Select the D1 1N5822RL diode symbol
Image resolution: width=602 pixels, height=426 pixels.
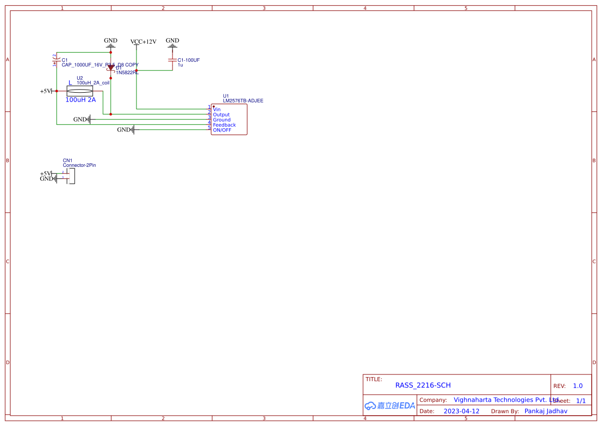[x=111, y=67]
